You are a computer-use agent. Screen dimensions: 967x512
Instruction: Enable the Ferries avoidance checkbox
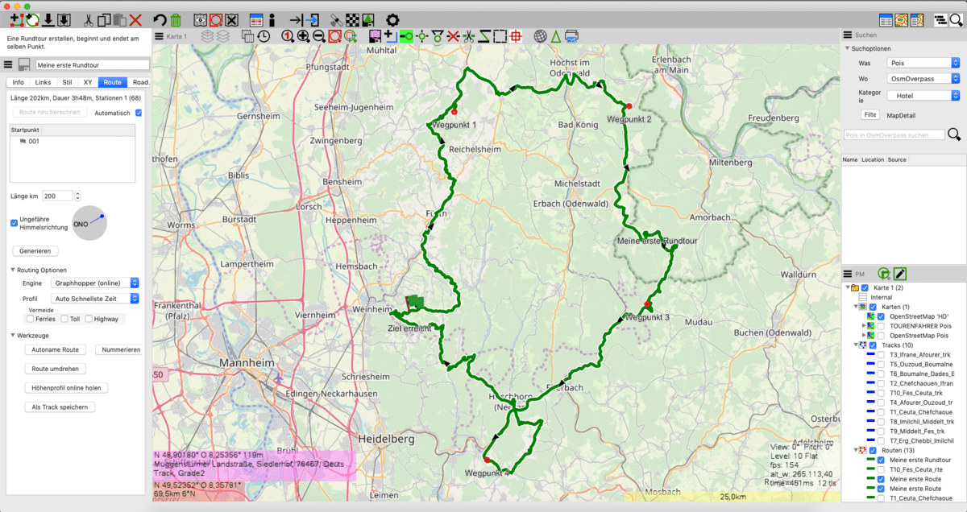pos(30,319)
